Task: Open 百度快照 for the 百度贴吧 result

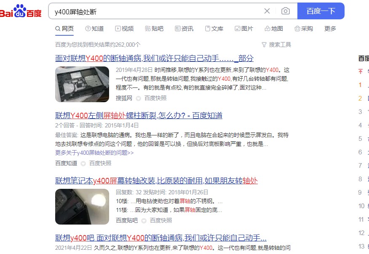Action: click(x=161, y=220)
